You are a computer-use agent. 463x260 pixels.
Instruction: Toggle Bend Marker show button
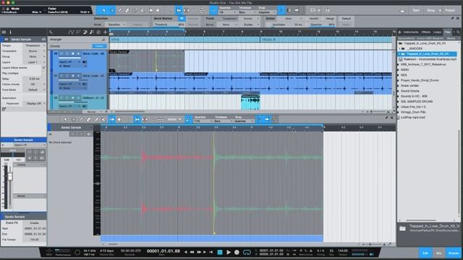click(x=182, y=19)
